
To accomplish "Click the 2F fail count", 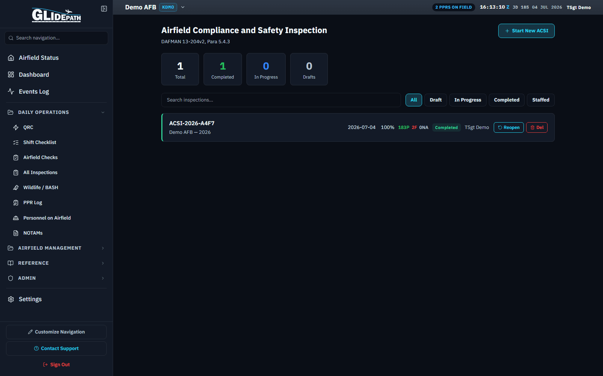I will (415, 127).
